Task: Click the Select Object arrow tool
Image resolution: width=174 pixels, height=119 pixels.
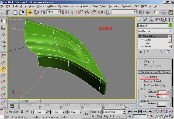Action: pos(2,12)
